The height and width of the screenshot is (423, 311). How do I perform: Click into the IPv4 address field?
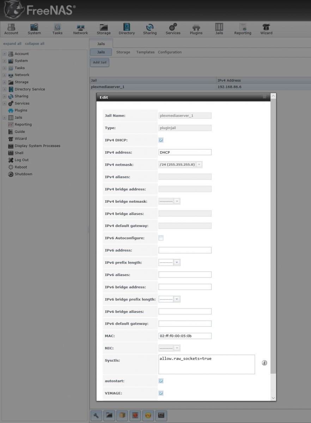[x=185, y=152]
